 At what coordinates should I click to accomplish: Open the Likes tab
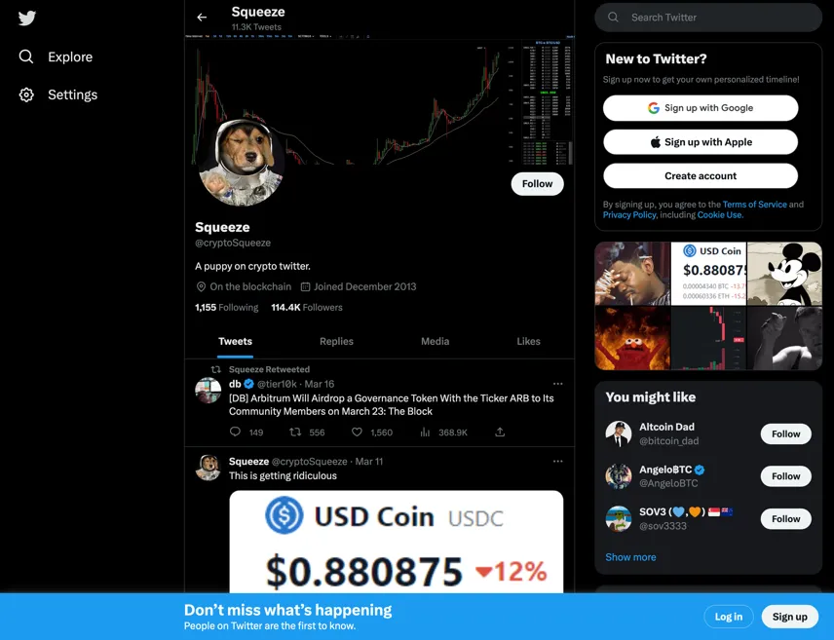[x=528, y=342]
